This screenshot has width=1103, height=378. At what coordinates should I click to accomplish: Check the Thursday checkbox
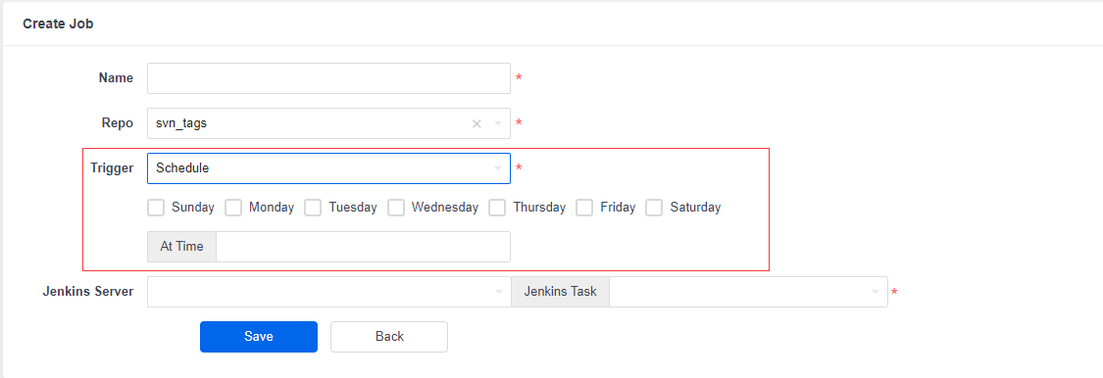[x=497, y=208]
